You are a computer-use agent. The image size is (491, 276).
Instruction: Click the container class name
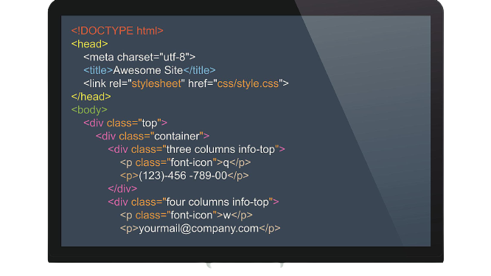(177, 136)
